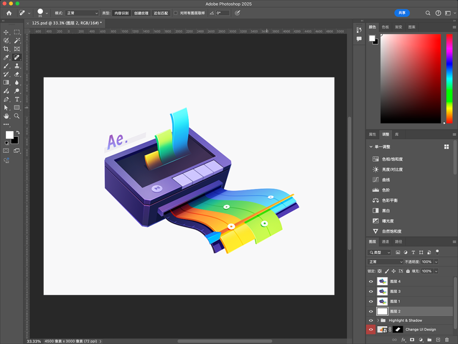Click the Curves adjustment icon

click(x=375, y=180)
